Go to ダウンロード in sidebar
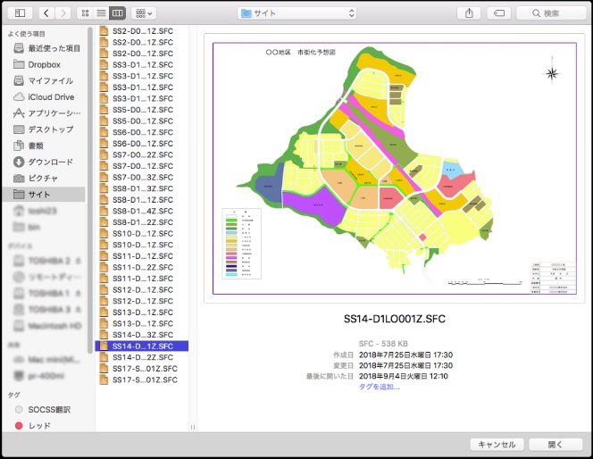Viewport: 593px width, 459px height. (50, 162)
